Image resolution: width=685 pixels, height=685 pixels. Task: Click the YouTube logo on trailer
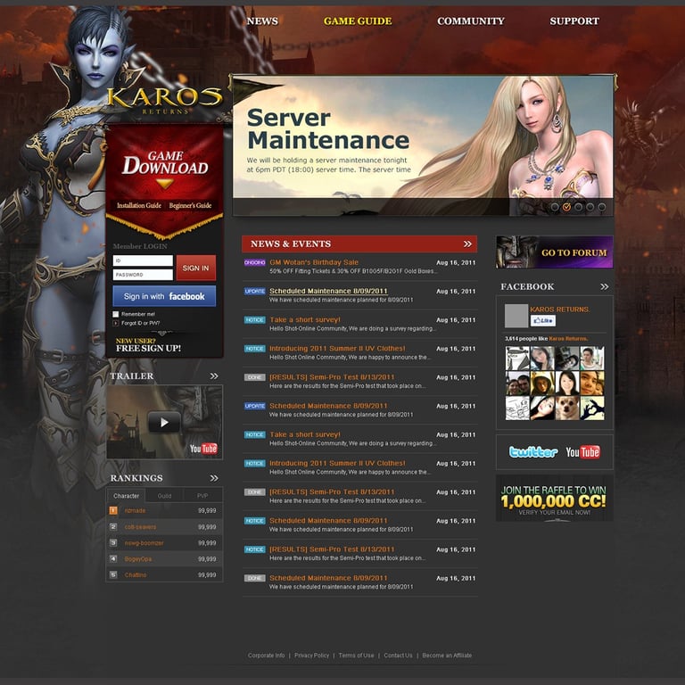[203, 449]
